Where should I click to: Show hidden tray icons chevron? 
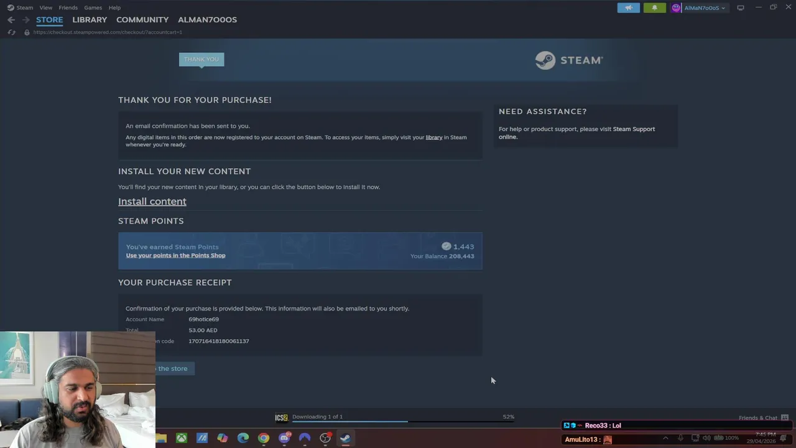point(665,438)
